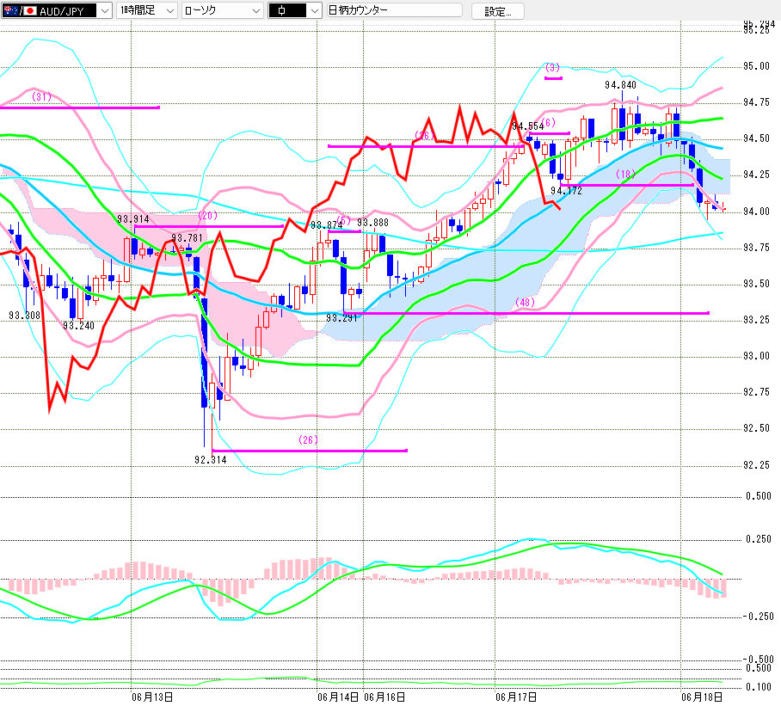The height and width of the screenshot is (706, 781).
Task: Click the 日柄カウンター field
Action: pyautogui.click(x=395, y=10)
